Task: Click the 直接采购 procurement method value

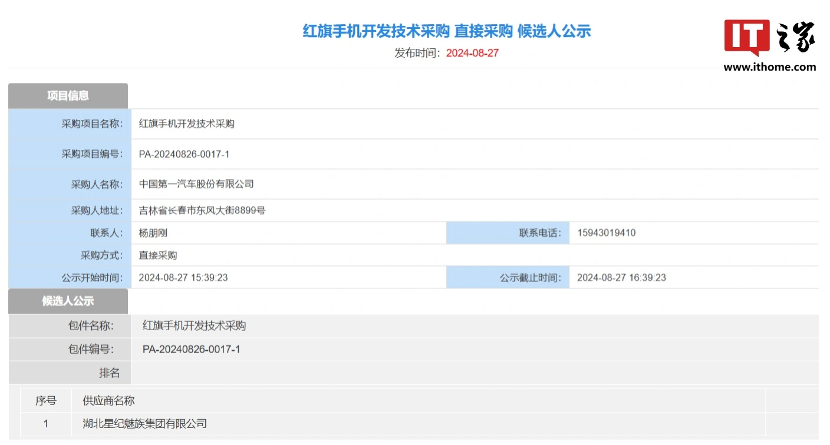Action: click(158, 255)
